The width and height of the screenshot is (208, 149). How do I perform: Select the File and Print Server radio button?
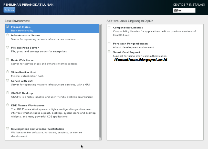coord(8,47)
